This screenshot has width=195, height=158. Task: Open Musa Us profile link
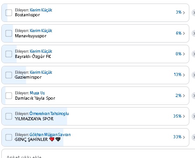[37, 93]
